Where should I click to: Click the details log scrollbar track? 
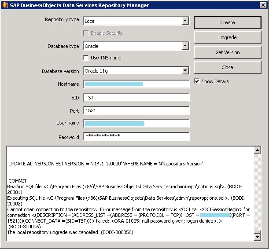click(258, 192)
